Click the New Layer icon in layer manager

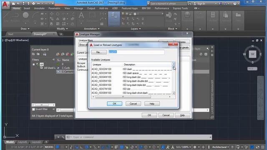click(58, 54)
